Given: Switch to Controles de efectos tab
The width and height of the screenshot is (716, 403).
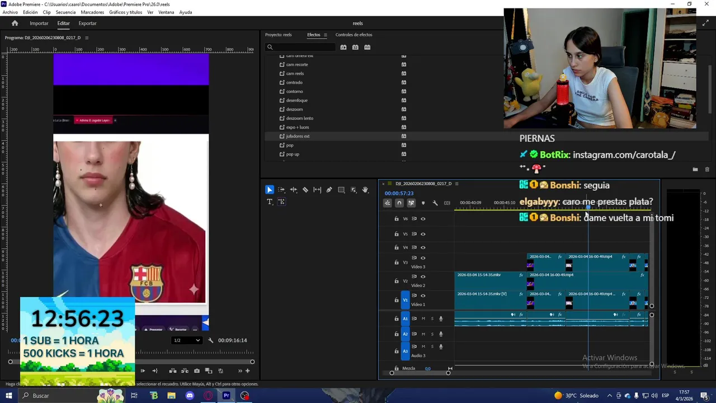Looking at the screenshot, I should click(x=354, y=35).
